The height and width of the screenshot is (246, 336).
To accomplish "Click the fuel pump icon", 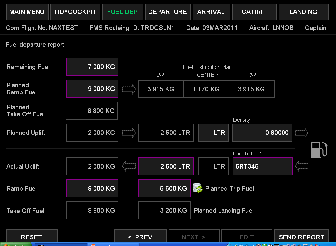I will click(x=319, y=150).
